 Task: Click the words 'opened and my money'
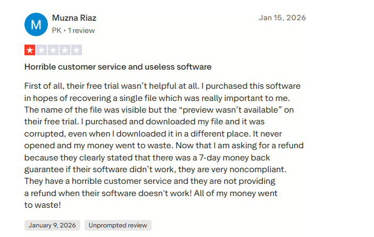point(65,145)
